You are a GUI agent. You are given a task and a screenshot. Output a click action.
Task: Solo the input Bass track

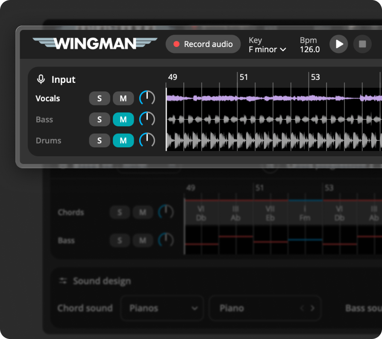(100, 120)
